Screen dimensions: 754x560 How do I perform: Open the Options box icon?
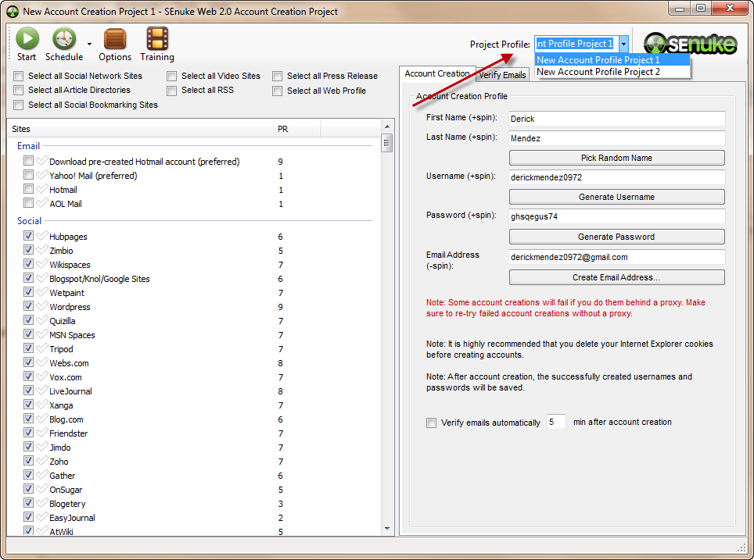115,39
